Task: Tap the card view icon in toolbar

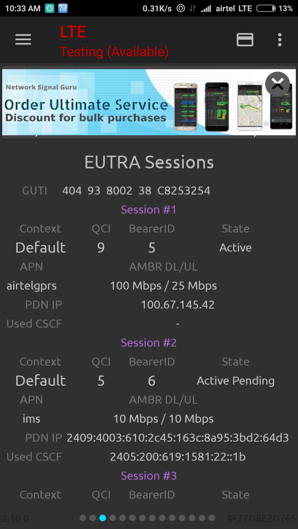Action: click(x=245, y=40)
